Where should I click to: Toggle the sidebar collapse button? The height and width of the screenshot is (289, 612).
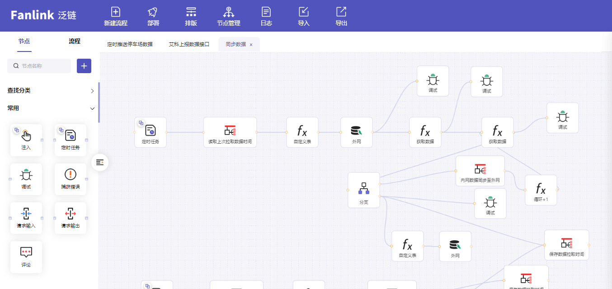click(x=100, y=162)
